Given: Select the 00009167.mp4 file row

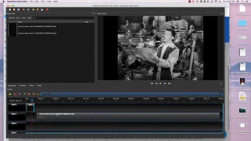Looking at the screenshot, I should 51,26.
